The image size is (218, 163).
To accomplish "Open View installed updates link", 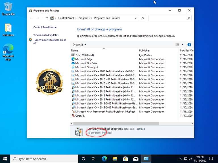I will click(46, 35).
